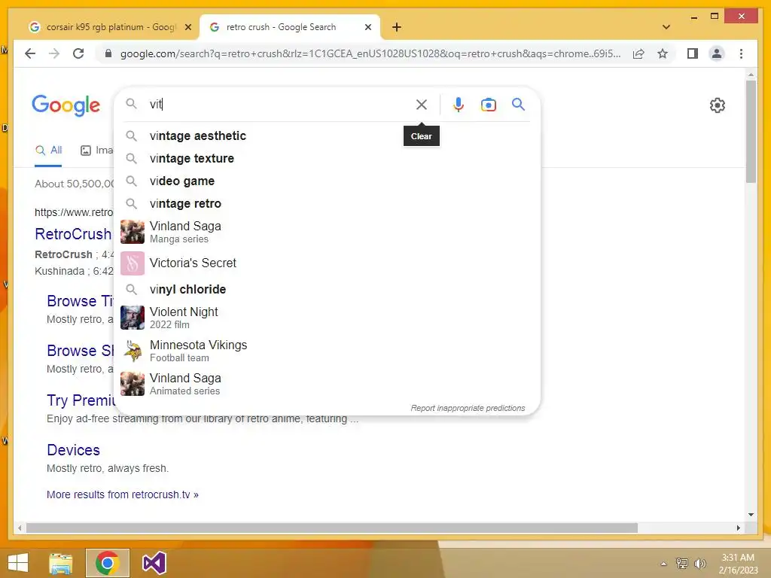The height and width of the screenshot is (578, 771).
Task: Show hidden tray icons arrow
Action: [x=664, y=564]
